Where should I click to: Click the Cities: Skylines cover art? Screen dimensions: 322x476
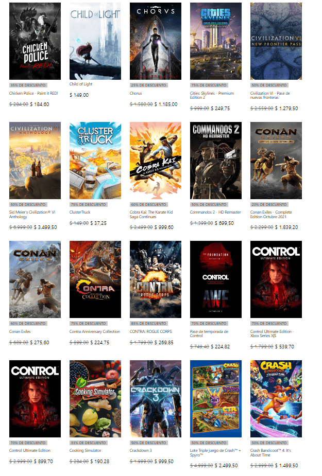(x=216, y=41)
